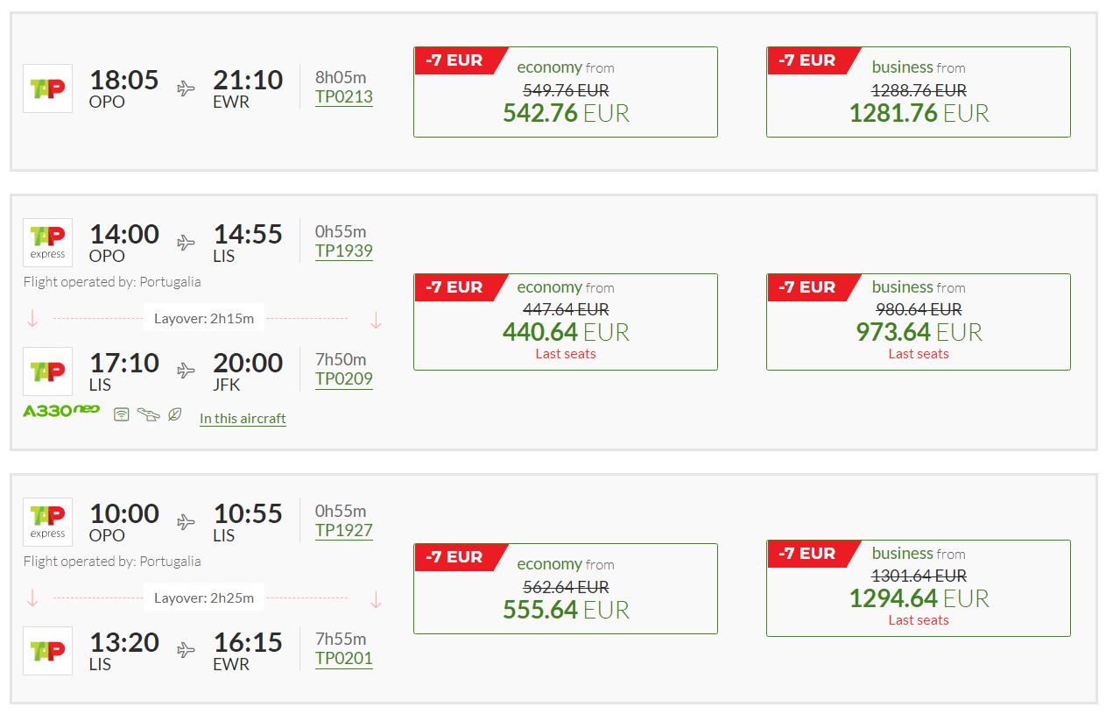Open flight number link TP1939

(344, 251)
